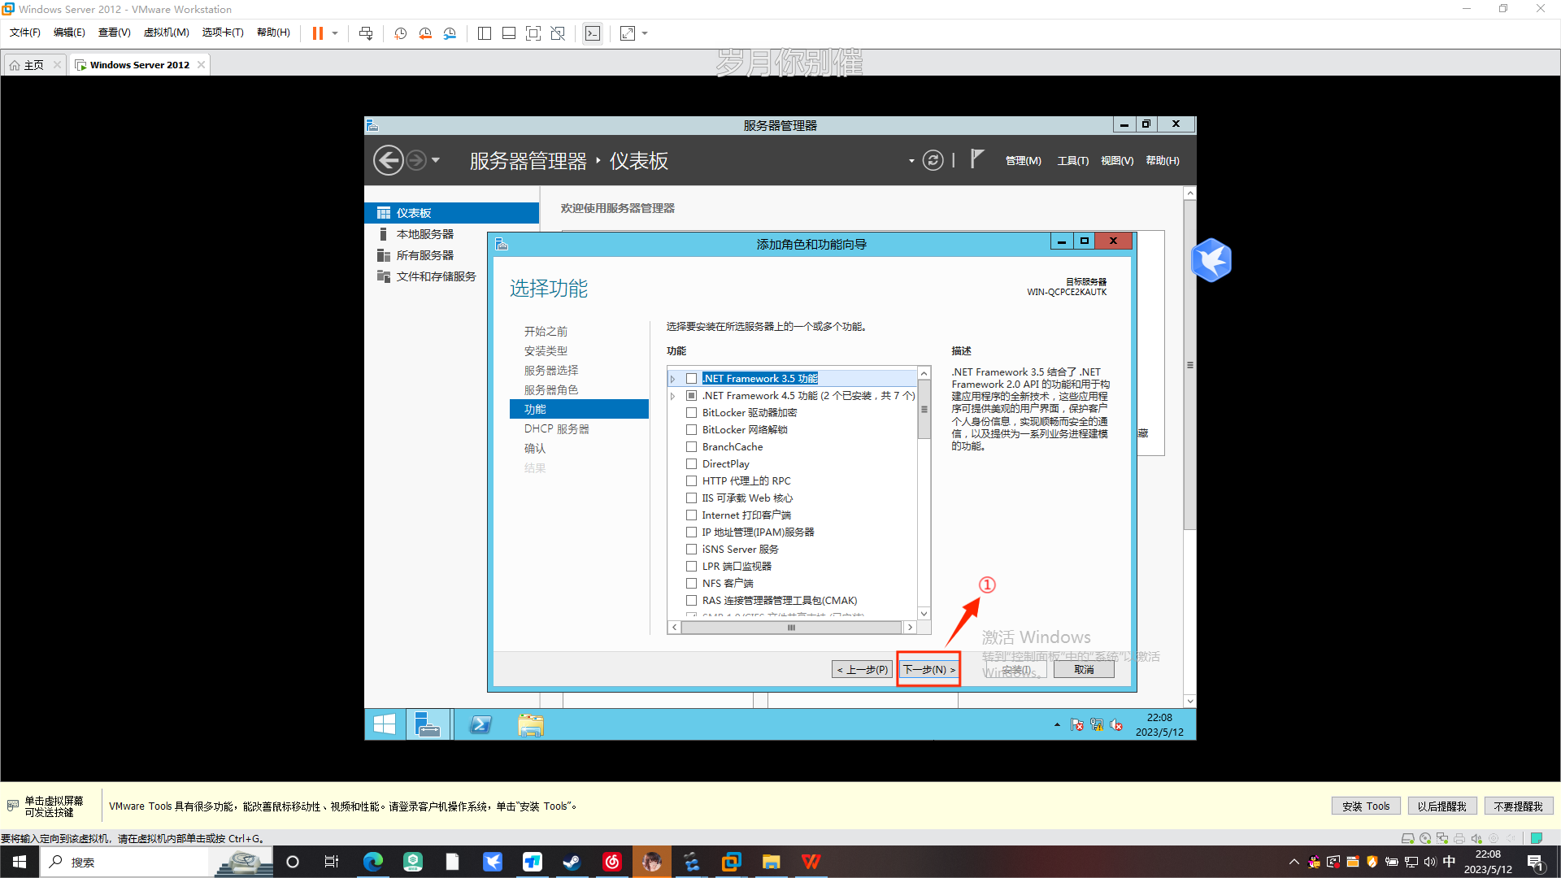Click the 取消 button in wizard
Image resolution: width=1561 pixels, height=878 pixels.
(1084, 670)
